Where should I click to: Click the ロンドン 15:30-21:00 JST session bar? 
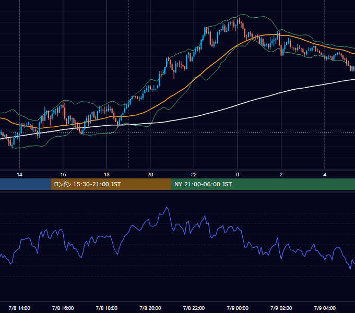pyautogui.click(x=111, y=184)
